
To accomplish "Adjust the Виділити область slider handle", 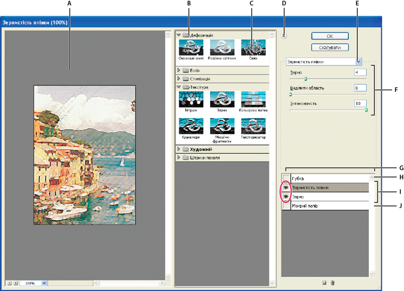I will click(291, 95).
